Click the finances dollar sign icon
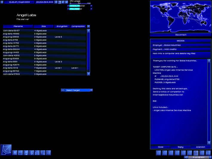 tap(32, 153)
